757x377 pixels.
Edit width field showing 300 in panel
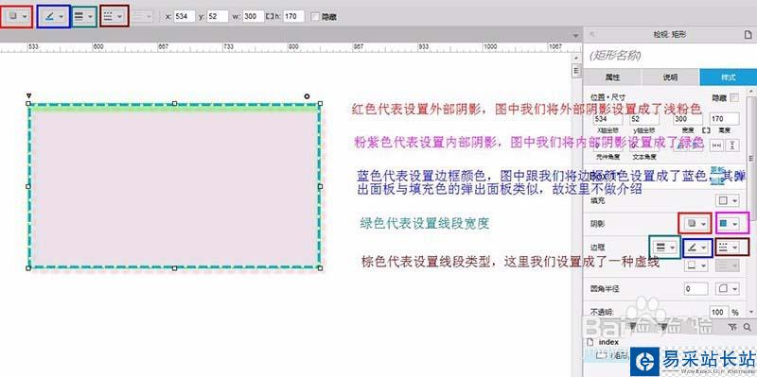coord(688,119)
